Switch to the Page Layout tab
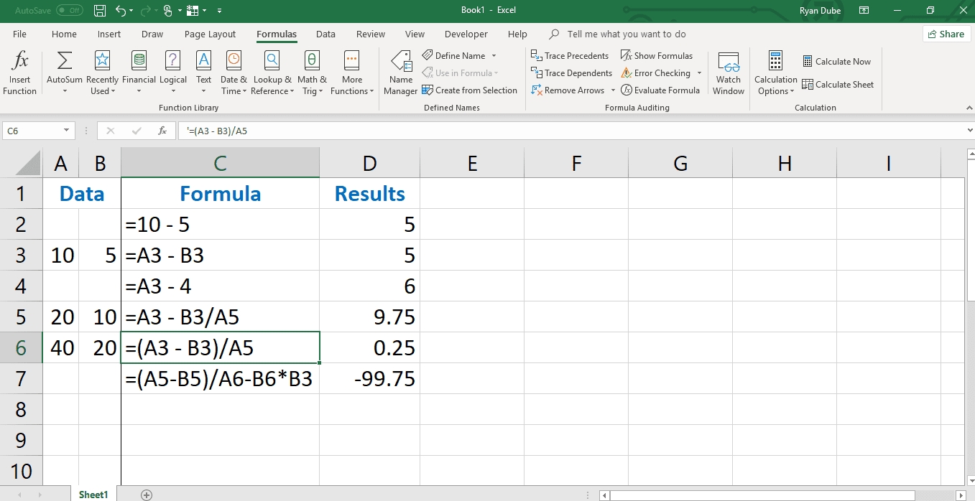Image resolution: width=975 pixels, height=501 pixels. 210,34
